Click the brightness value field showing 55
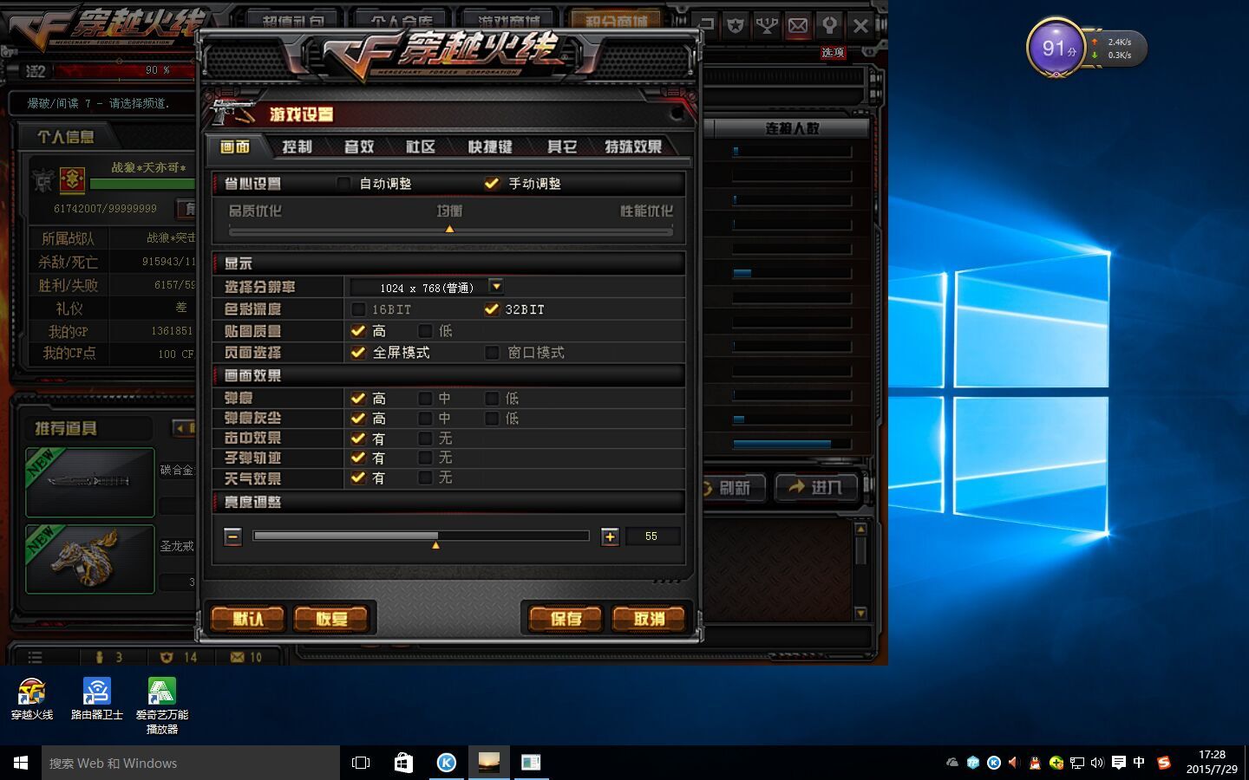 click(x=652, y=536)
